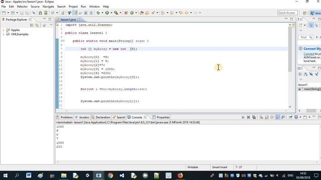Click the Run green play icon
This screenshot has height=180, width=321.
pyautogui.click(x=107, y=13)
